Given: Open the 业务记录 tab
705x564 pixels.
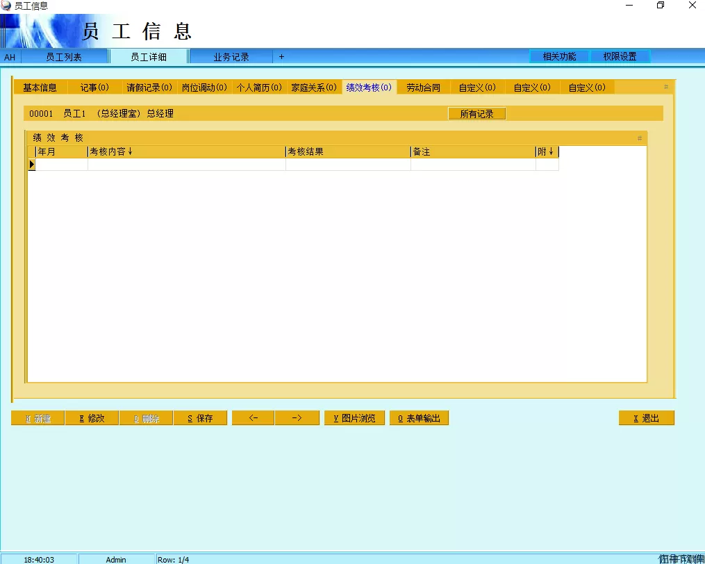Looking at the screenshot, I should tap(231, 57).
